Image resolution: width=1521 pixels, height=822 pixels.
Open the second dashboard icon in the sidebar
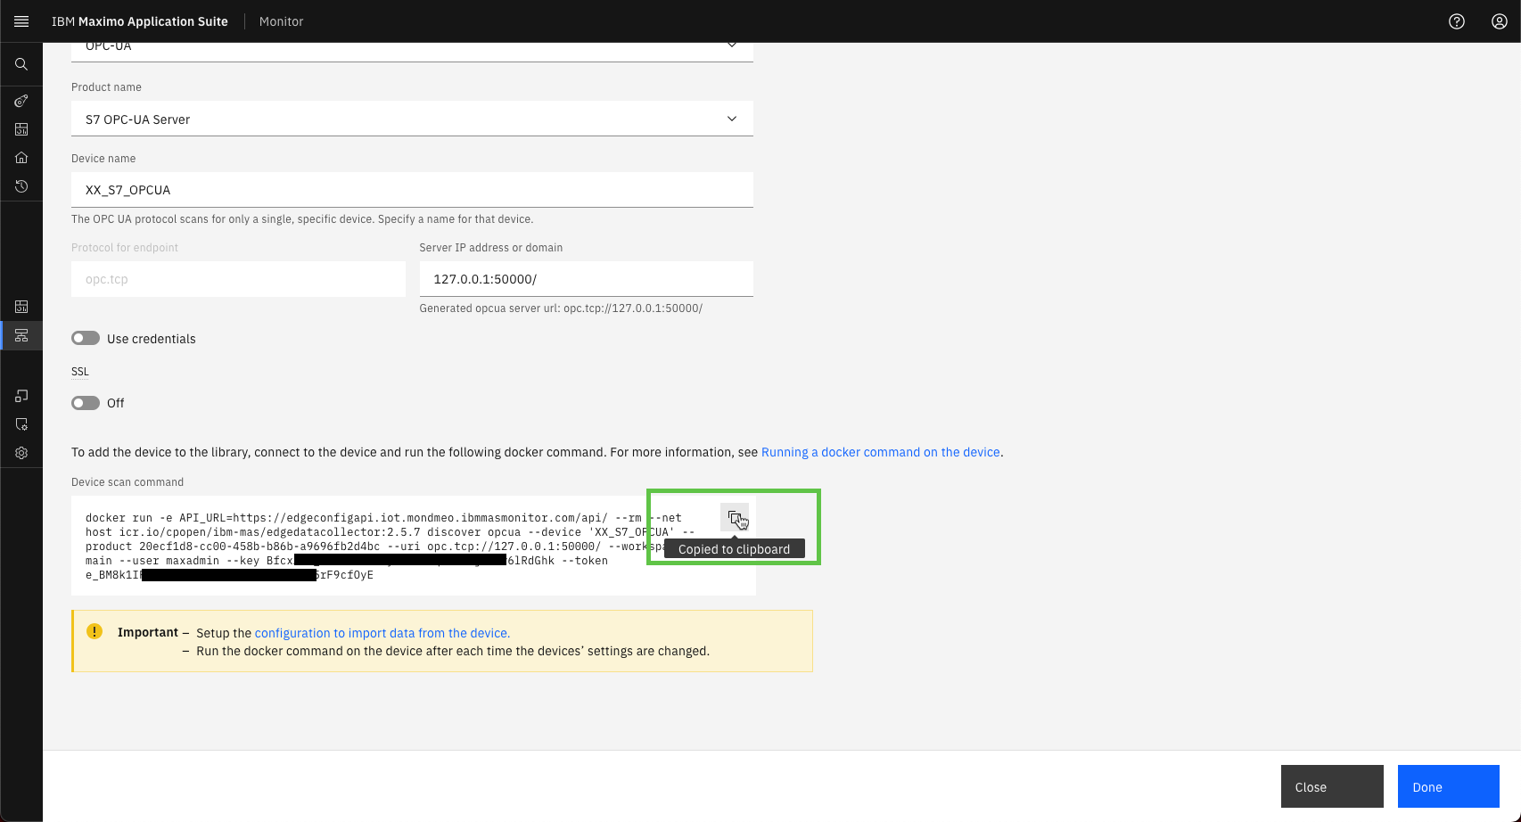tap(21, 307)
